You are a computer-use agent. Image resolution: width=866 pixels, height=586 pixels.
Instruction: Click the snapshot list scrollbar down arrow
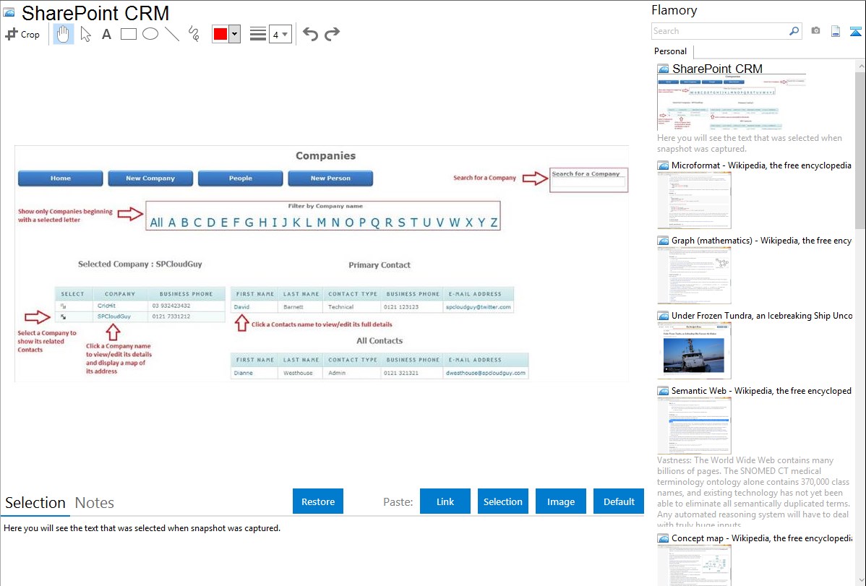click(x=860, y=580)
